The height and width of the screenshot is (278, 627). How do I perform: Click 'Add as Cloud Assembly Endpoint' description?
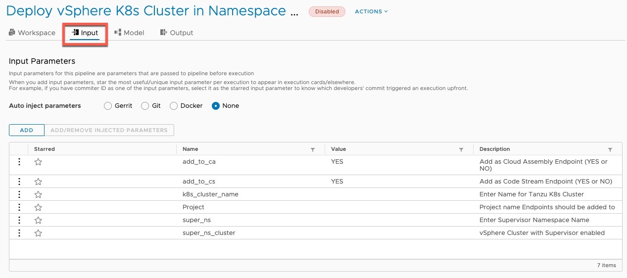pyautogui.click(x=544, y=165)
